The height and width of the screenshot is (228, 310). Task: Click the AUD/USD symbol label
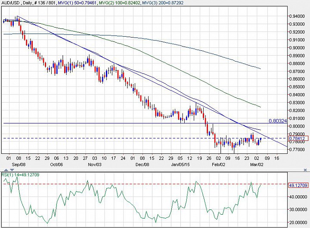click(x=10, y=3)
